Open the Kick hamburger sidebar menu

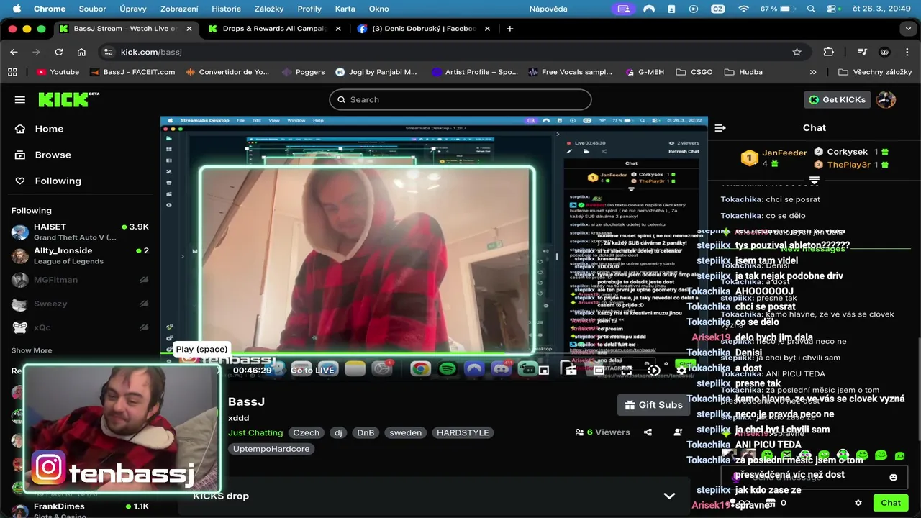pos(19,100)
